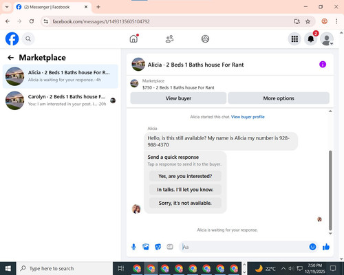The image size is (344, 275).
Task: Open the Facebook menu grid icon
Action: click(294, 39)
